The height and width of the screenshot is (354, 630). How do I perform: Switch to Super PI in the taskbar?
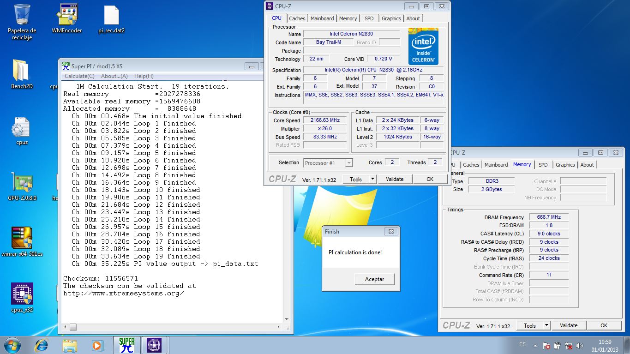126,345
